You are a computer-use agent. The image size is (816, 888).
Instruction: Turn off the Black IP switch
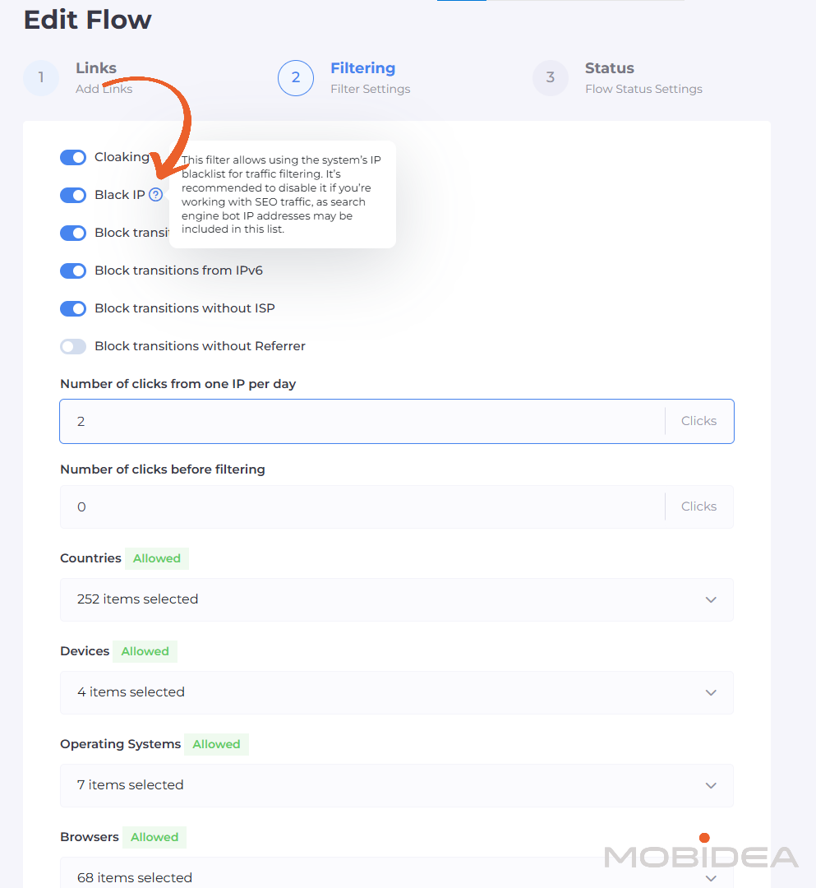point(73,195)
